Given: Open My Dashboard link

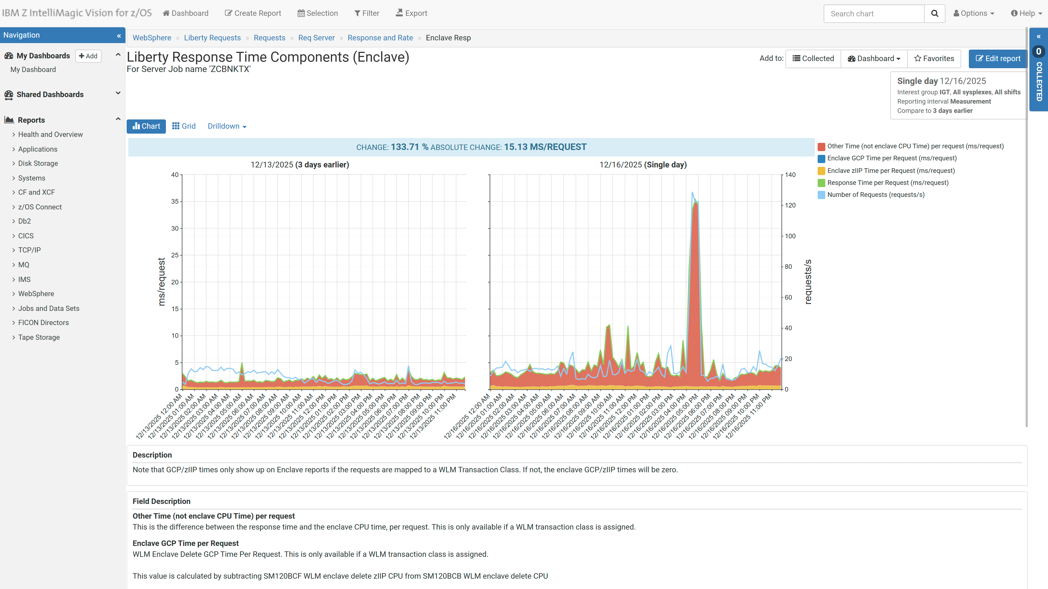Looking at the screenshot, I should tap(33, 70).
